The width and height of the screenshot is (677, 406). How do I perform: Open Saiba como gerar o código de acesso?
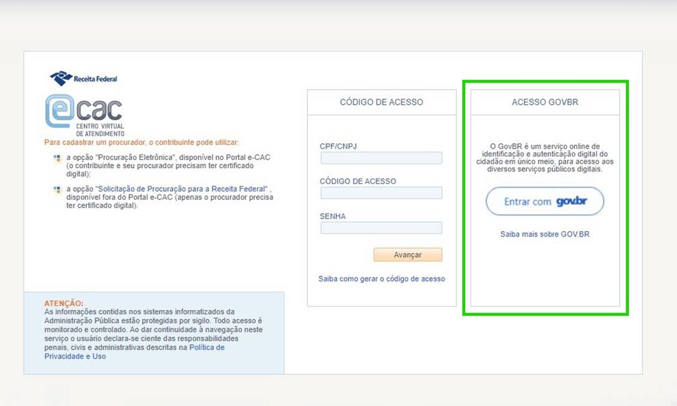(x=382, y=279)
